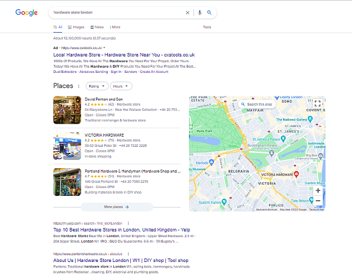Select the Liberty London map marker
The image size is (352, 280).
pyautogui.click(x=277, y=97)
